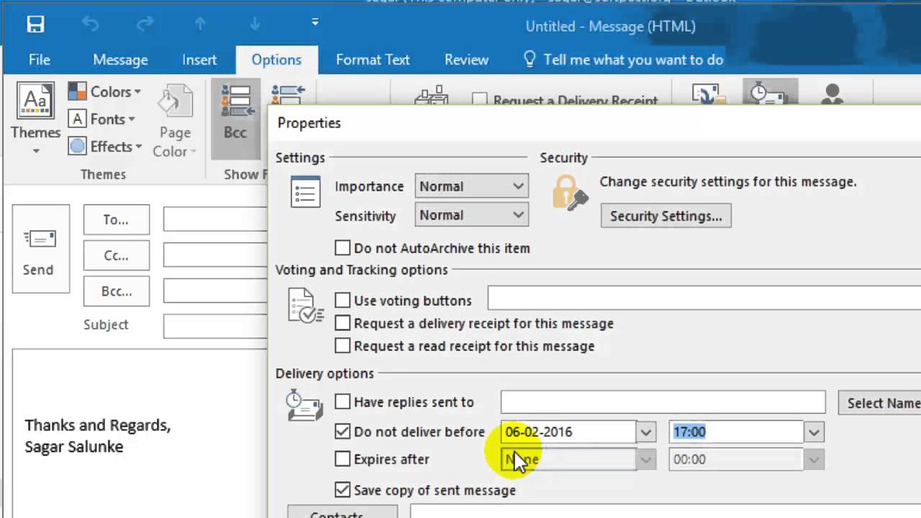This screenshot has height=518, width=921.
Task: Open the theme Fonts menu
Action: 103,119
